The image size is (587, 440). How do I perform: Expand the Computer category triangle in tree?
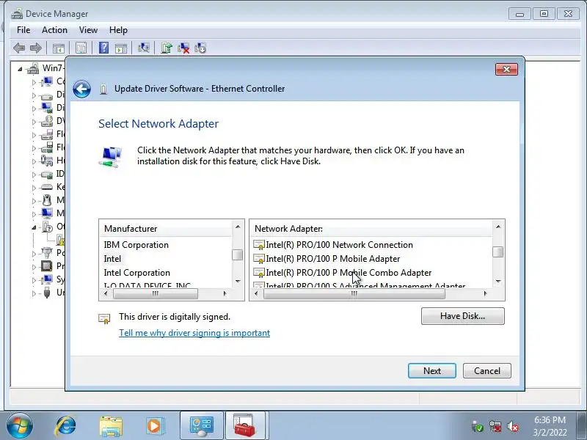point(34,82)
